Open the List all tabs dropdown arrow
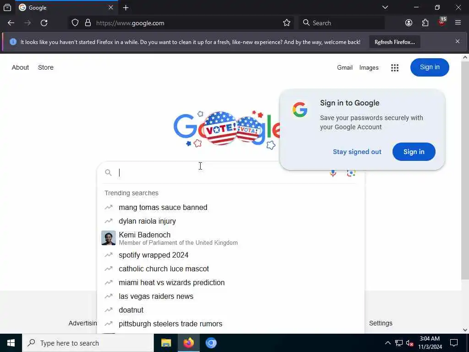 pyautogui.click(x=385, y=7)
